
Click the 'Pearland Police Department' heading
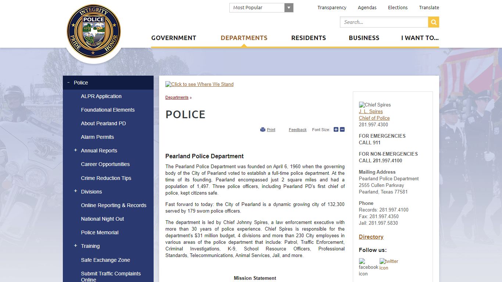click(x=204, y=156)
